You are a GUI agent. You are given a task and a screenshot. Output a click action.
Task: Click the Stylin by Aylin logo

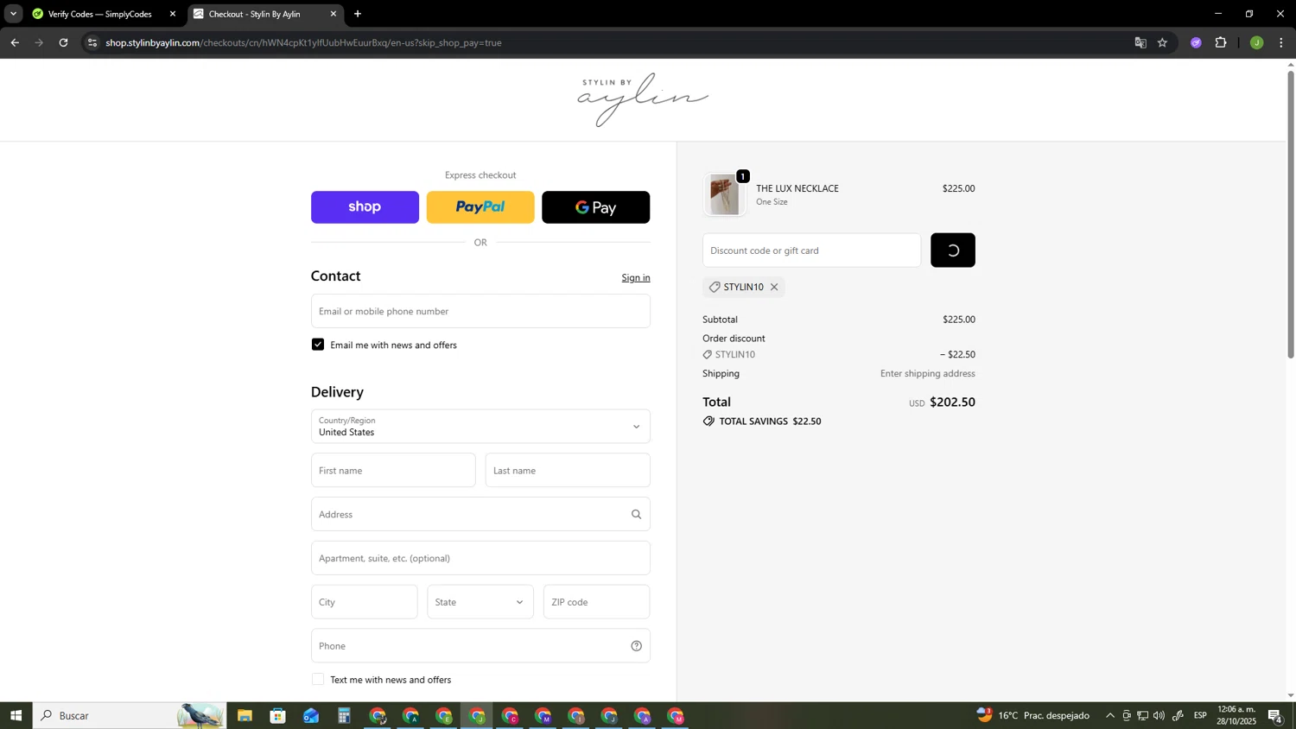pyautogui.click(x=643, y=99)
